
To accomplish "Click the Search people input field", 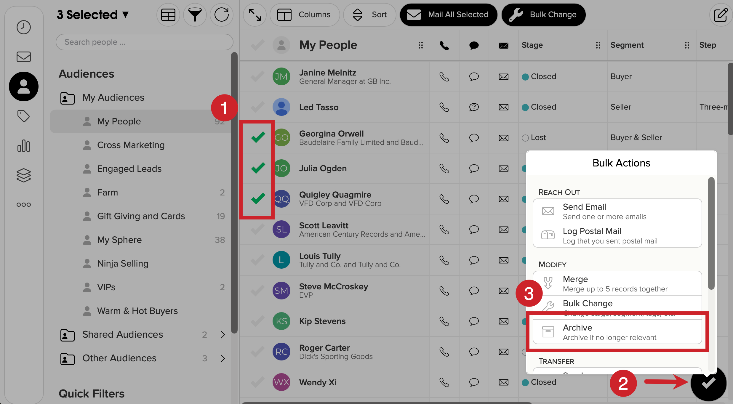I will [144, 42].
